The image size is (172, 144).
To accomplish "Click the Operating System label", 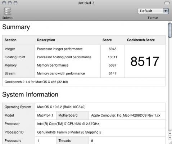I will (18, 107).
